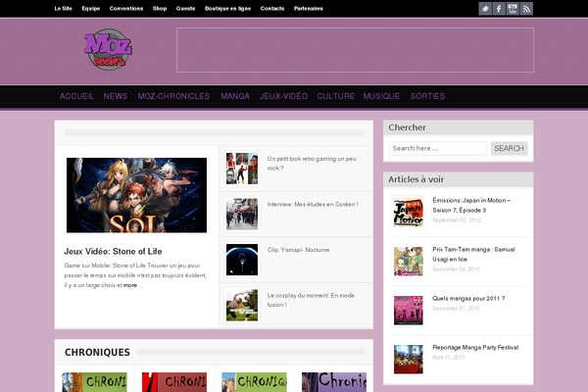
Task: Open the Facebook social icon
Action: point(499,9)
